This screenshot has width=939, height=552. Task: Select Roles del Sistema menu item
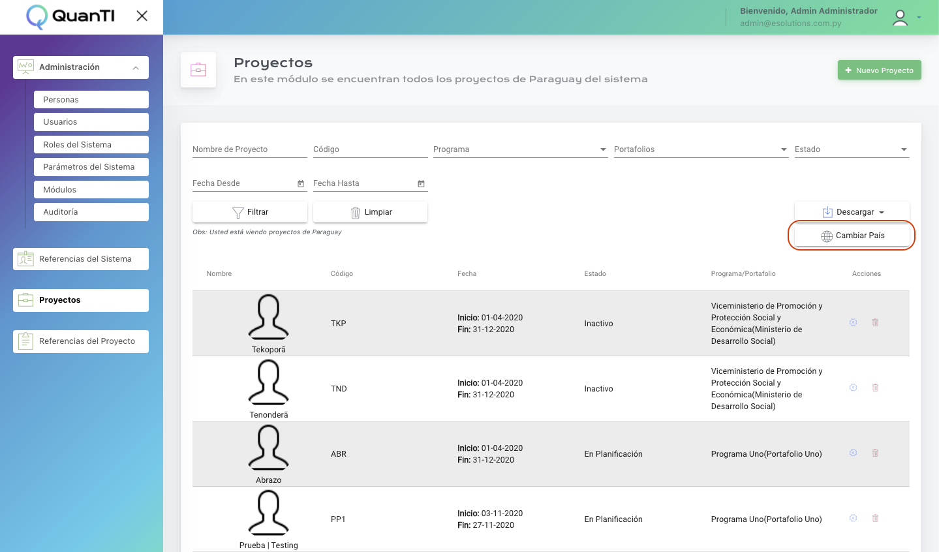click(91, 145)
